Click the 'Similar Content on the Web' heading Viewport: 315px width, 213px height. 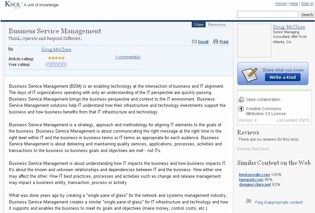coord(274,163)
